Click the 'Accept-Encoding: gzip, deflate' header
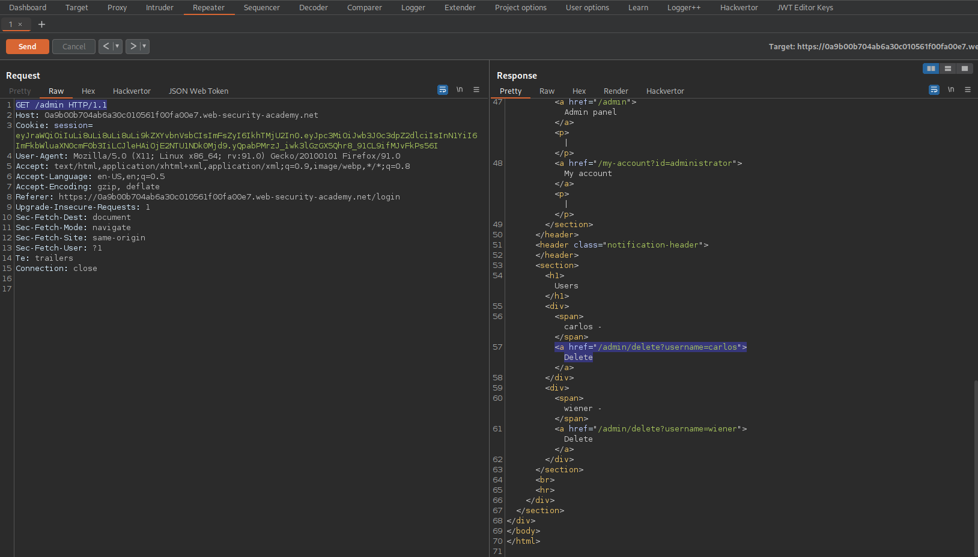Viewport: 978px width, 557px height. (88, 187)
